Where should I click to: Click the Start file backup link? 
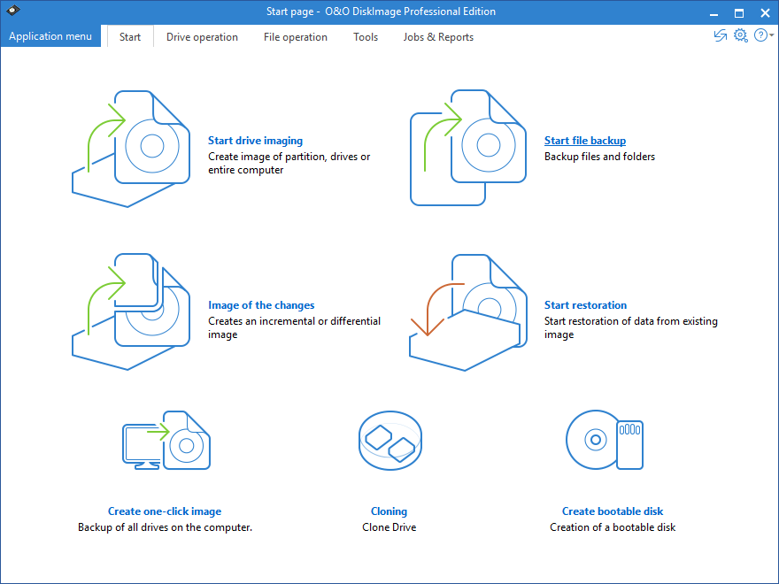(x=584, y=140)
